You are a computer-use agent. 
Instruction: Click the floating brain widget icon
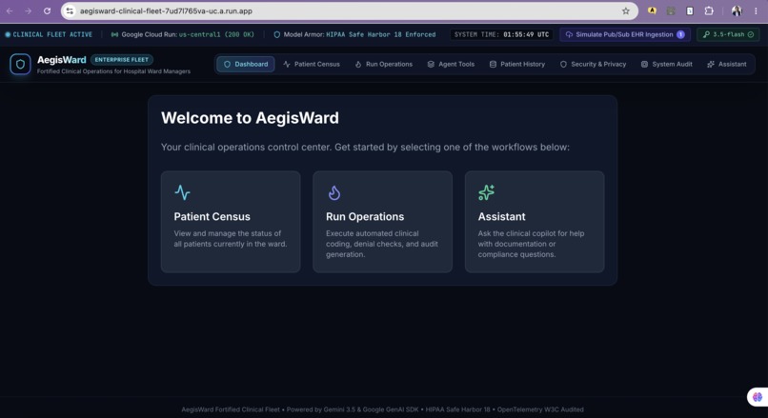tap(758, 396)
